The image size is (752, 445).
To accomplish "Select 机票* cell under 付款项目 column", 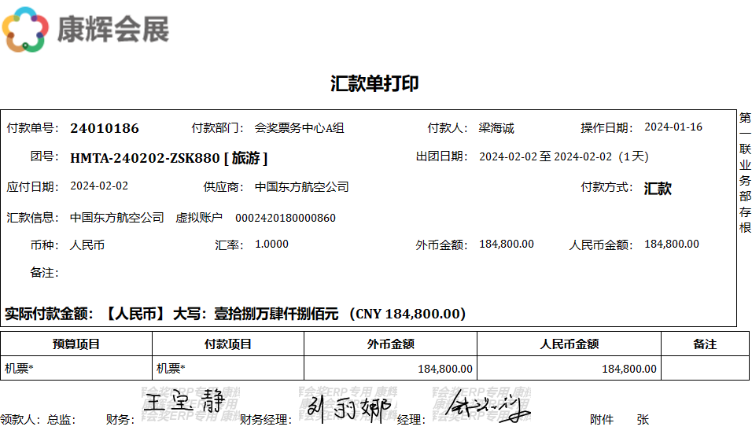I will (x=171, y=368).
